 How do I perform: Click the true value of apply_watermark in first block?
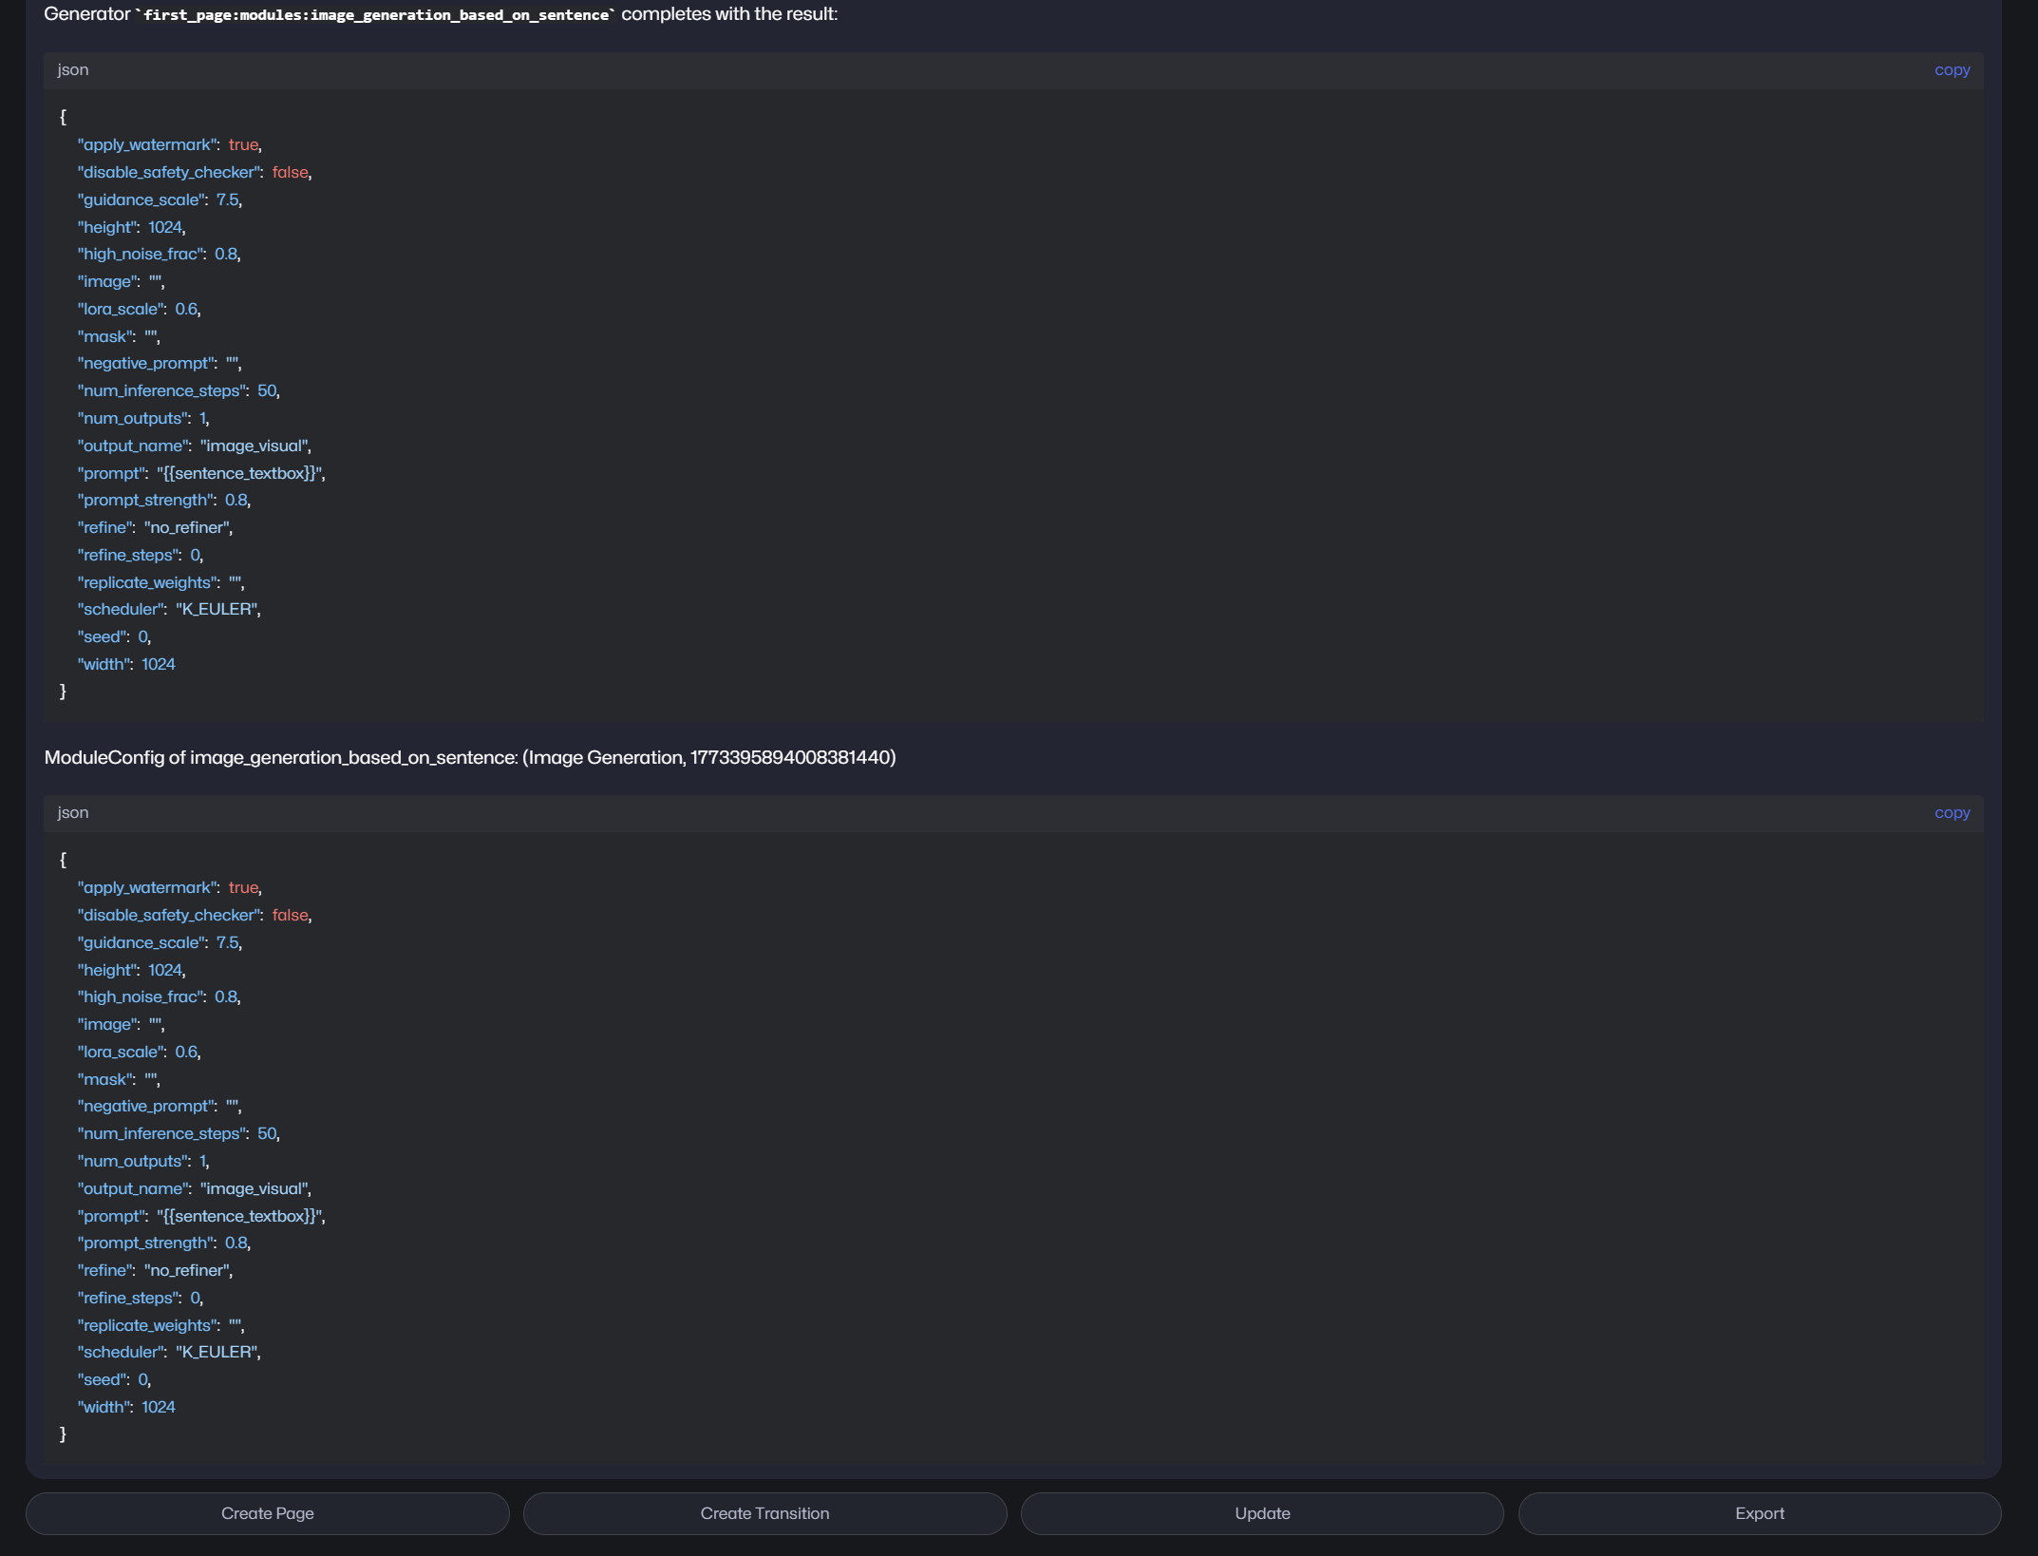tap(243, 145)
